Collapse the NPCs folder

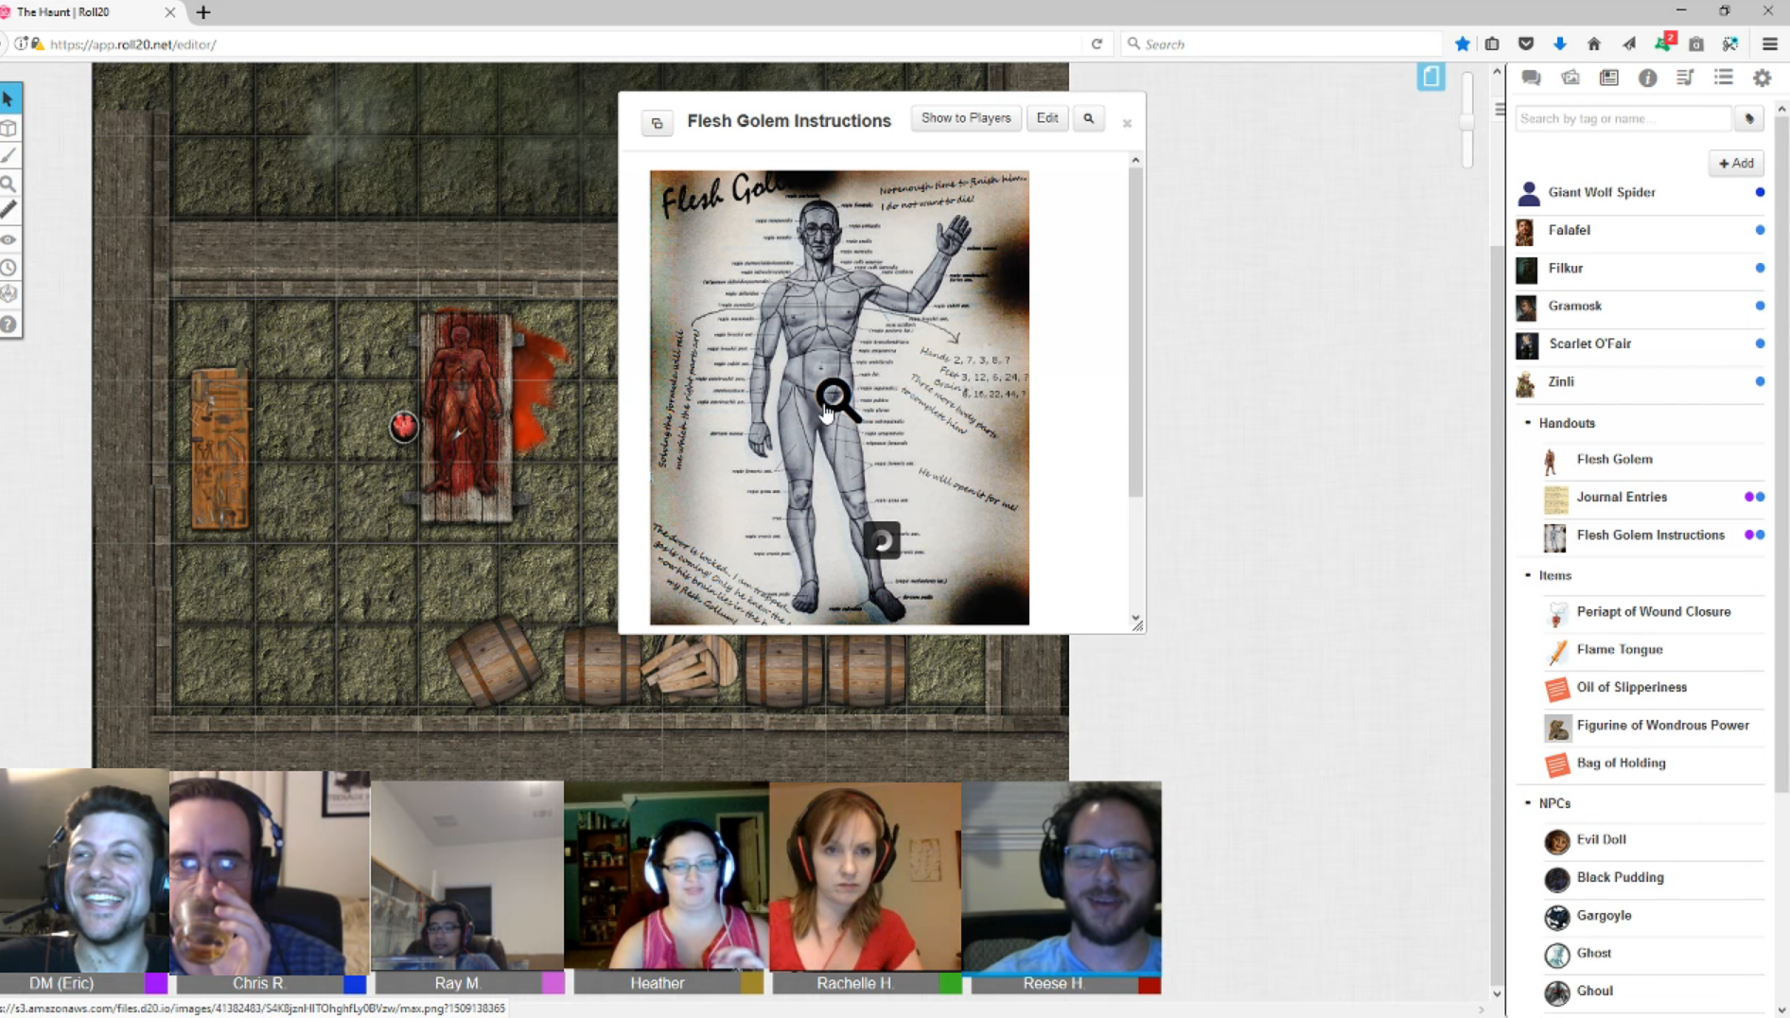(x=1528, y=803)
